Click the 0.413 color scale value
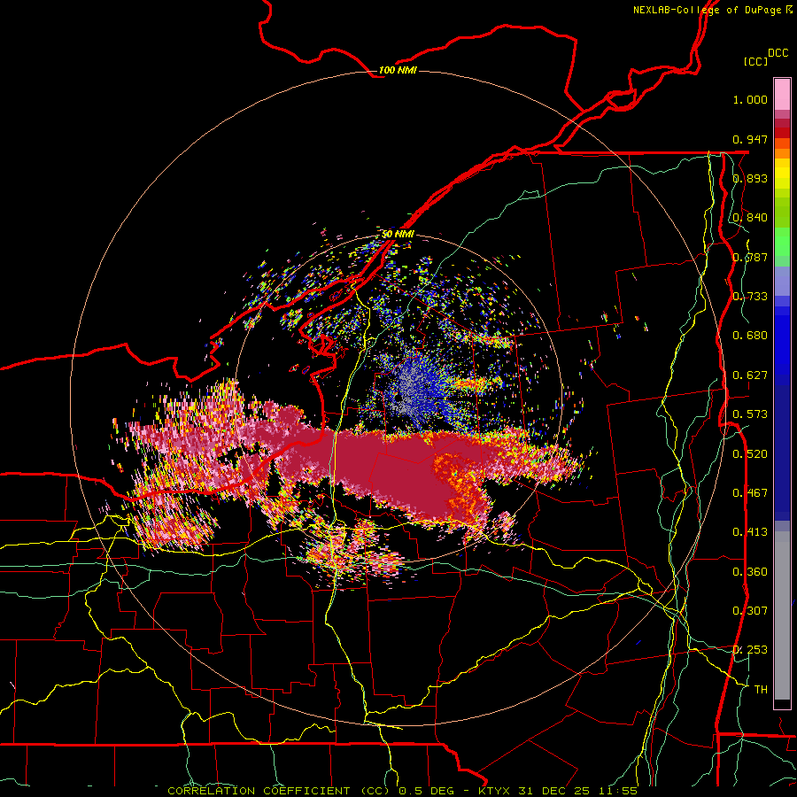 (x=750, y=532)
